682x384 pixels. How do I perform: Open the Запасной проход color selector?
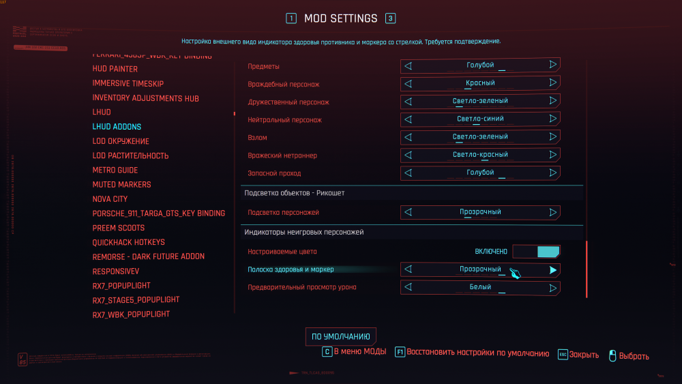tap(480, 173)
